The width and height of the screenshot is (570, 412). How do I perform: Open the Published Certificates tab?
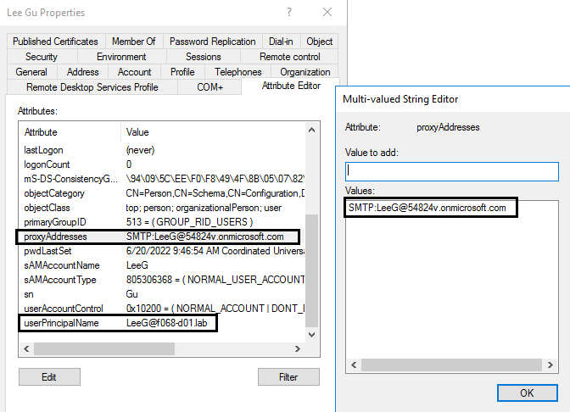(x=55, y=42)
